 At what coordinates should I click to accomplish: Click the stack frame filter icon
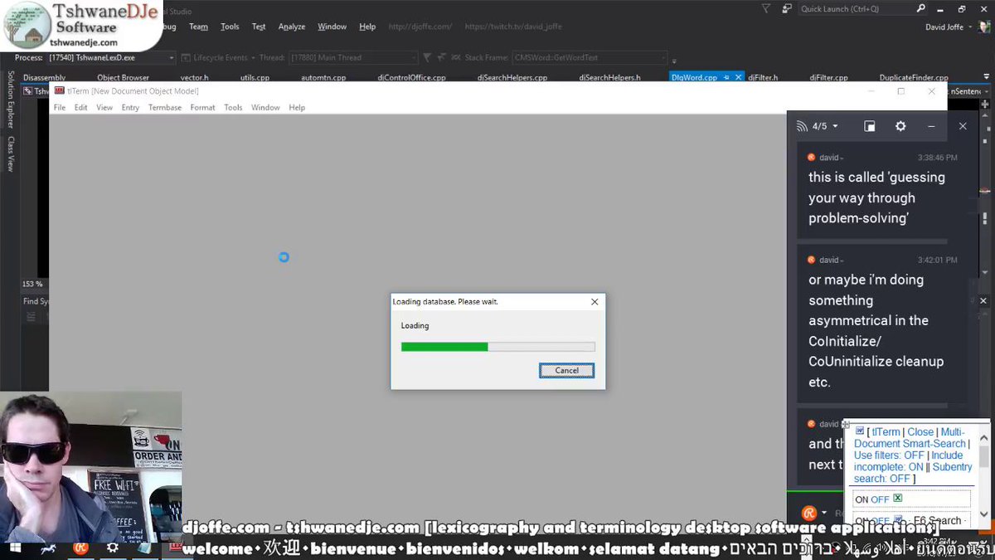tap(427, 58)
